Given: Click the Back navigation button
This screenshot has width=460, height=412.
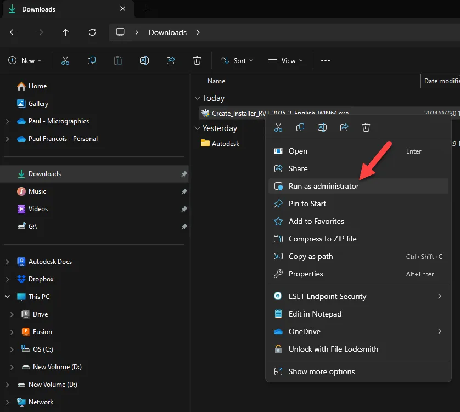Looking at the screenshot, I should [13, 32].
